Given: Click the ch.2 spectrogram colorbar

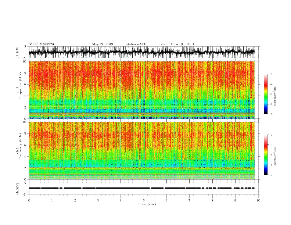Looking at the screenshot, I should (266, 155).
